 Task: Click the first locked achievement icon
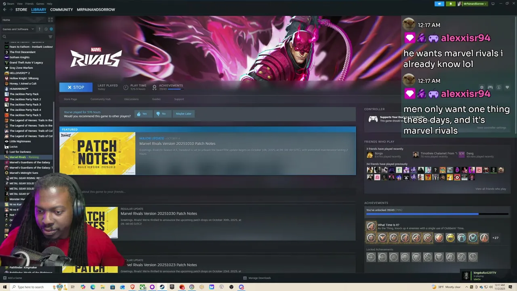pos(371,257)
